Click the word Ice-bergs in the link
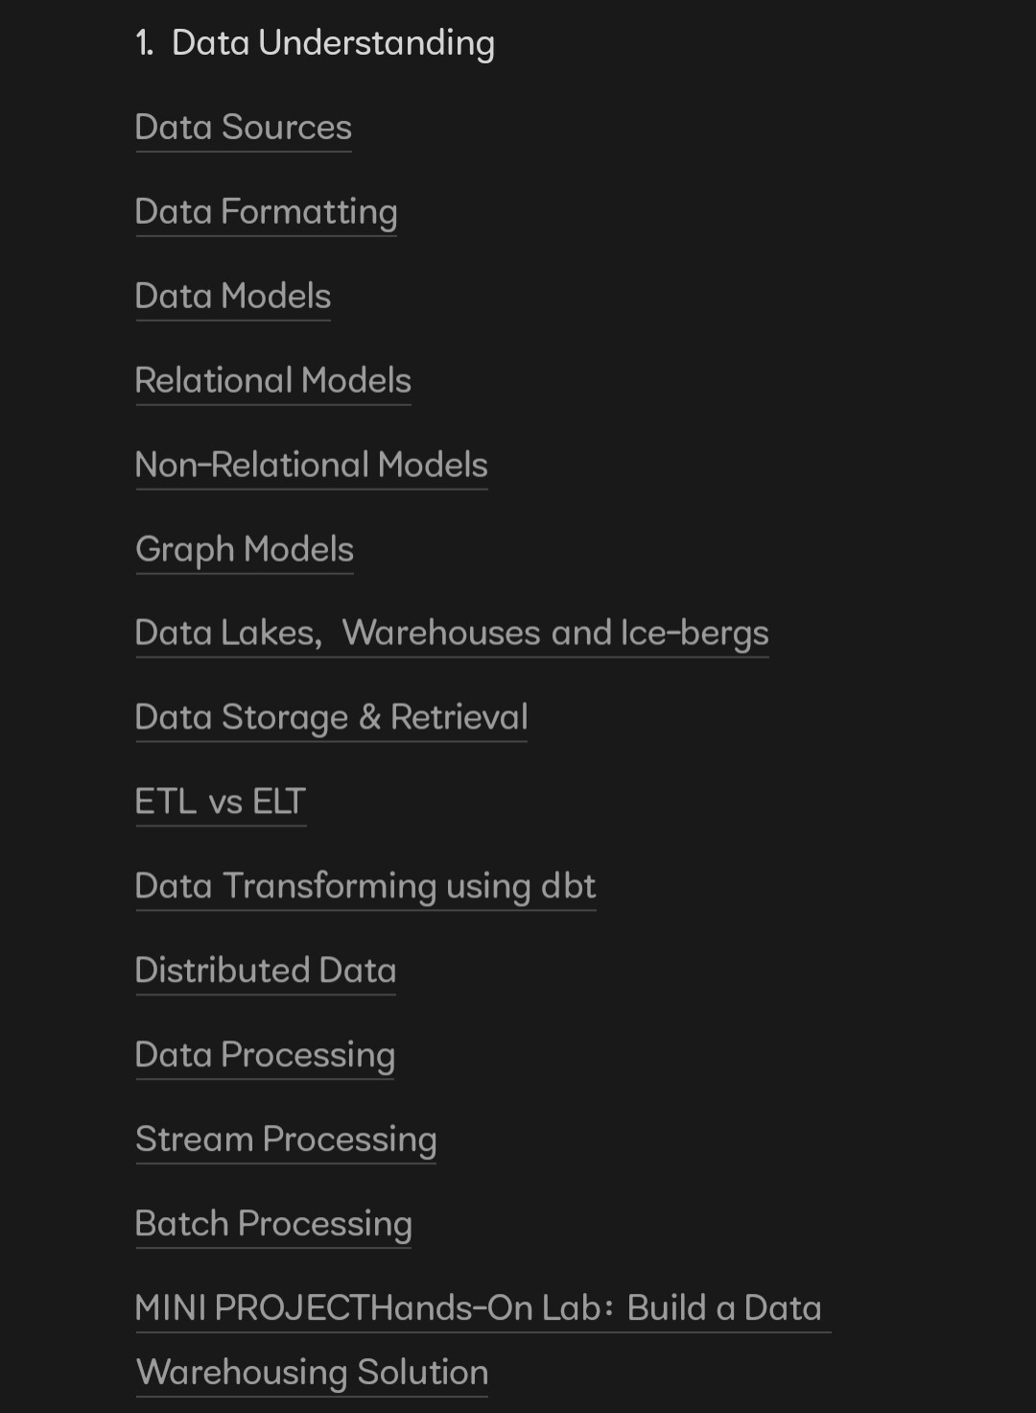Viewport: 1036px width, 1413px height. point(695,634)
